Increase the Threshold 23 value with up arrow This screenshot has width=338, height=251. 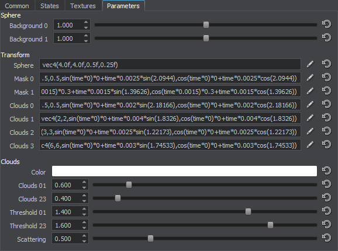coord(84,222)
